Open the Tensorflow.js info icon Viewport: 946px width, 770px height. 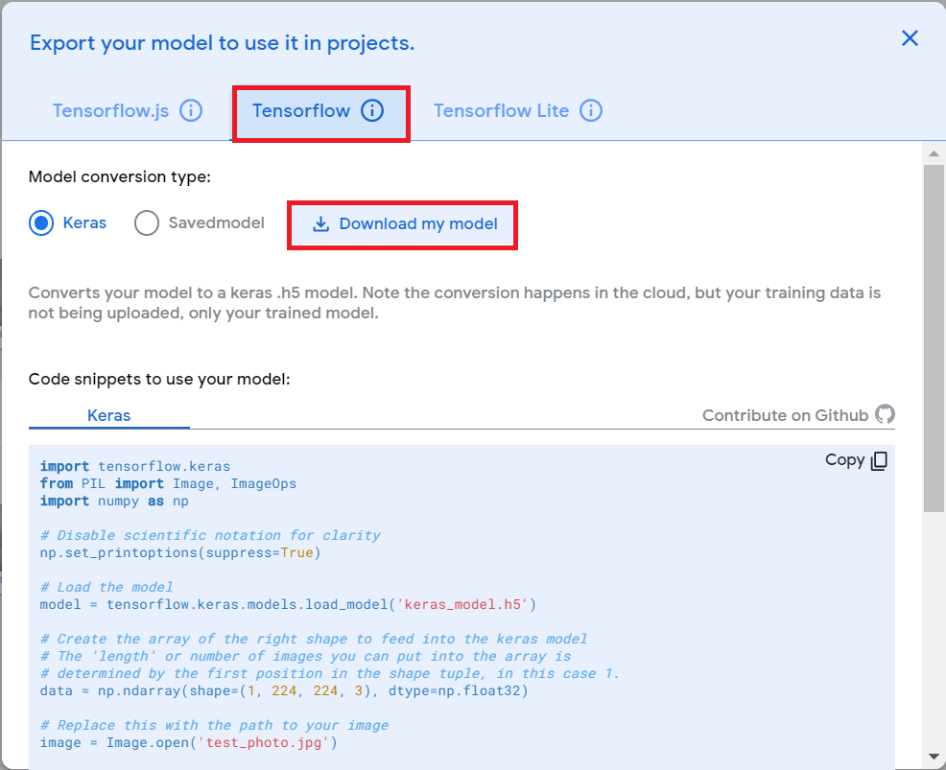(x=191, y=111)
